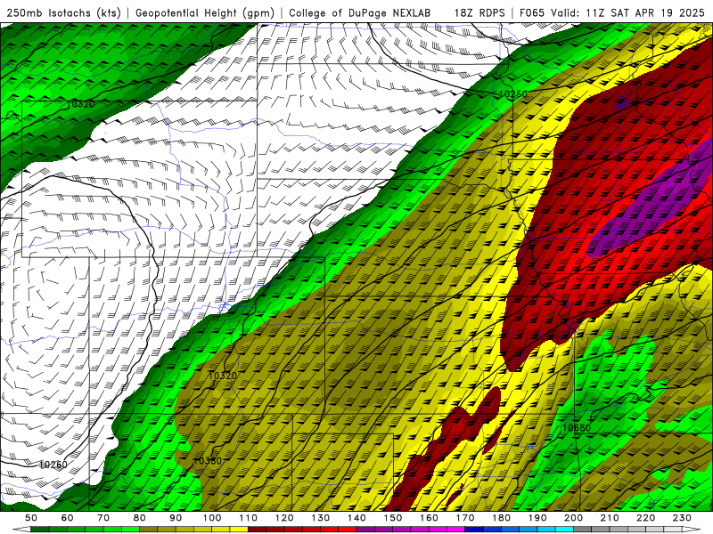Click the 110 color scale label
This screenshot has height=534, width=713.
point(248,518)
